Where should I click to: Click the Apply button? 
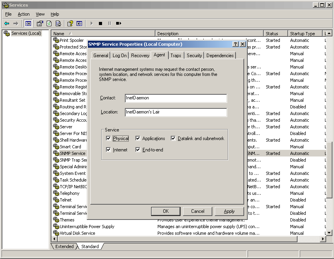click(229, 211)
